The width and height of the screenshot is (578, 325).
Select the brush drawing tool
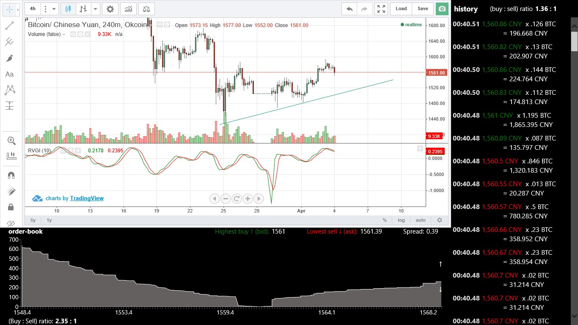[x=9, y=58]
